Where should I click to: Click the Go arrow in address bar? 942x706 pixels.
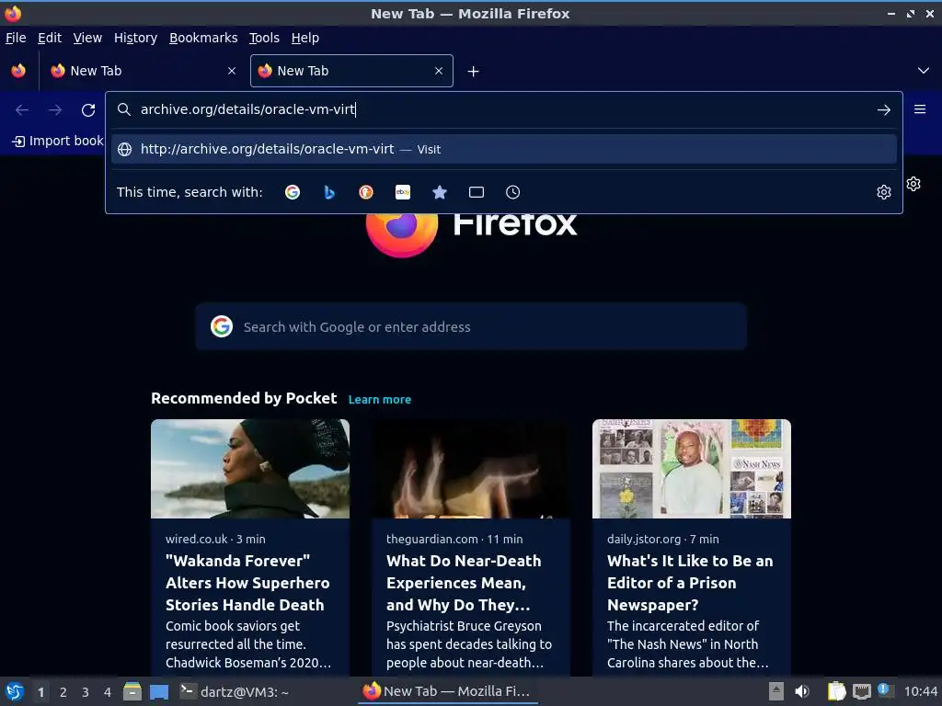(x=884, y=110)
